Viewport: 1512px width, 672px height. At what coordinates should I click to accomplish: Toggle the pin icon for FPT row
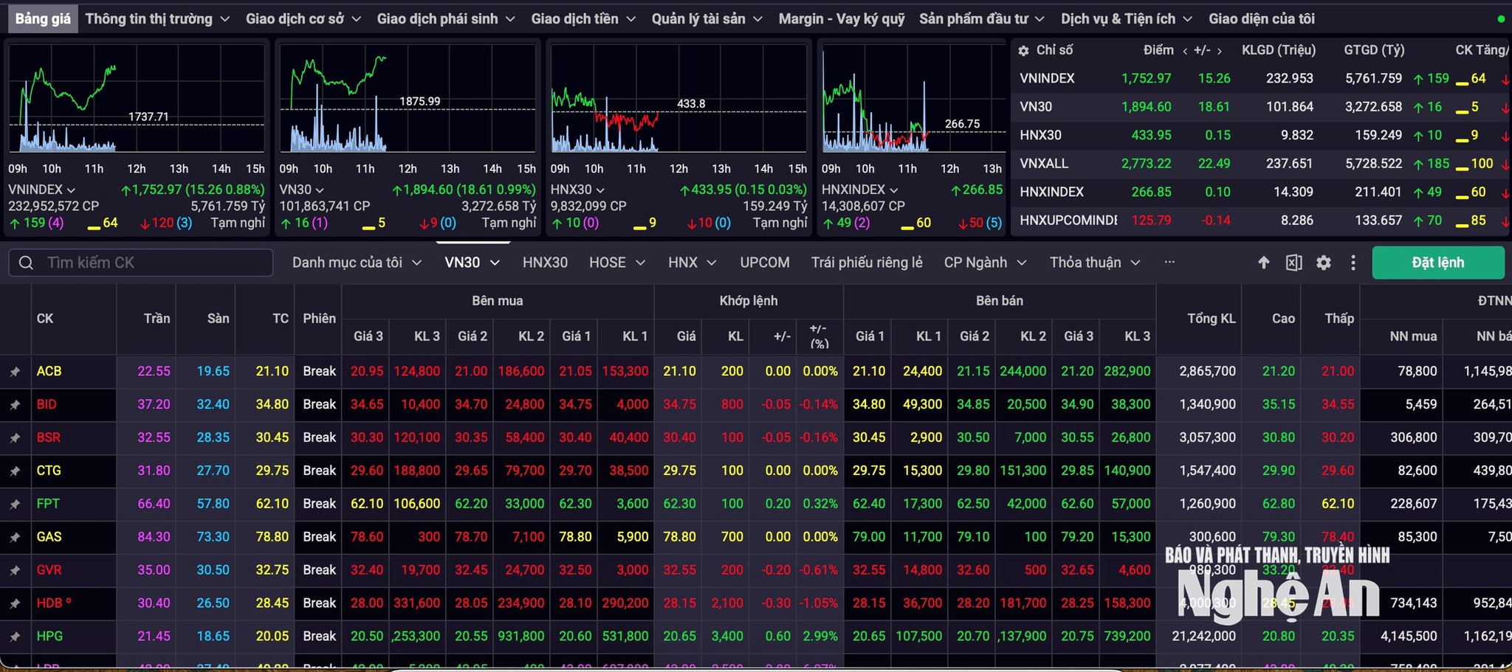tap(15, 505)
